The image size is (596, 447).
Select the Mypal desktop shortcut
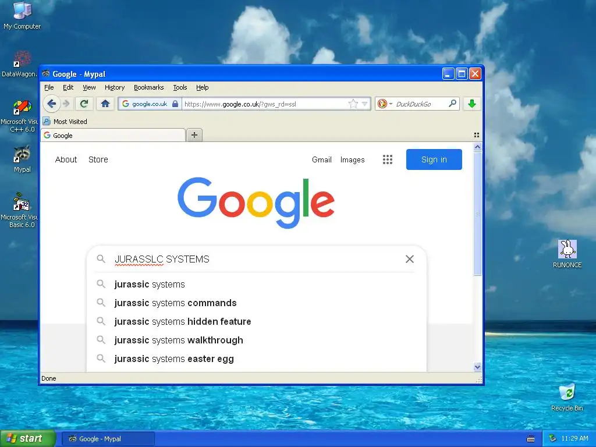coord(22,159)
